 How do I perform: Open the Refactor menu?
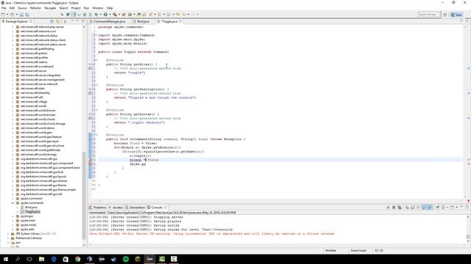(35, 8)
